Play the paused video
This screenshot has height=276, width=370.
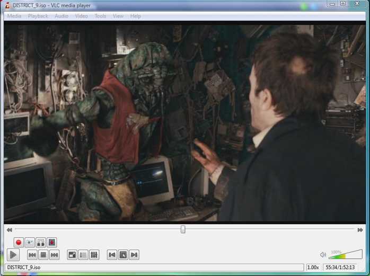click(13, 255)
